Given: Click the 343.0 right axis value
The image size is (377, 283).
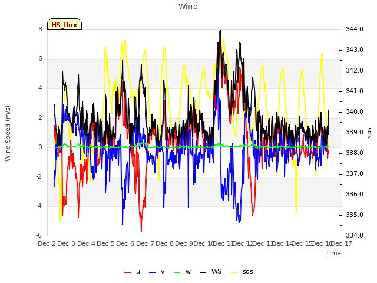Looking at the screenshot, I should (355, 50).
